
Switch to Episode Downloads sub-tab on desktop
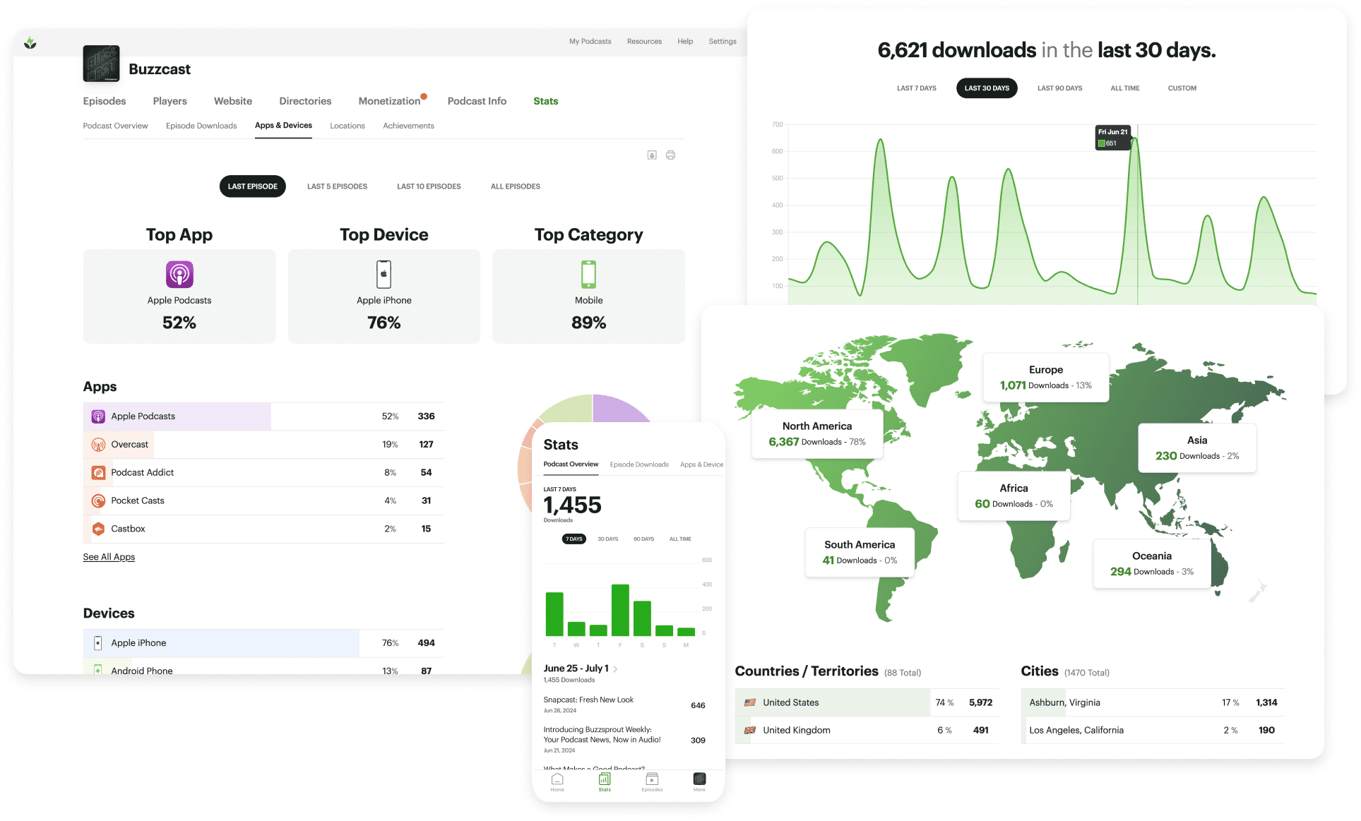click(x=201, y=126)
